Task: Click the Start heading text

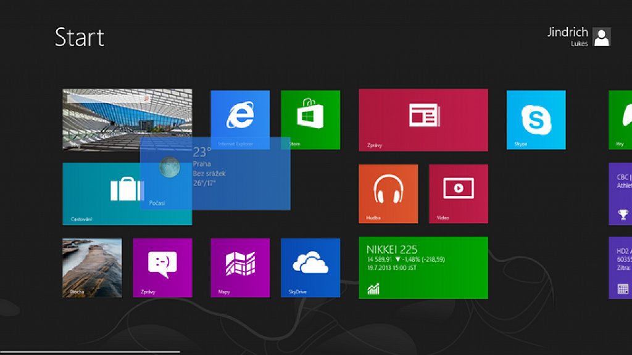Action: [x=80, y=37]
